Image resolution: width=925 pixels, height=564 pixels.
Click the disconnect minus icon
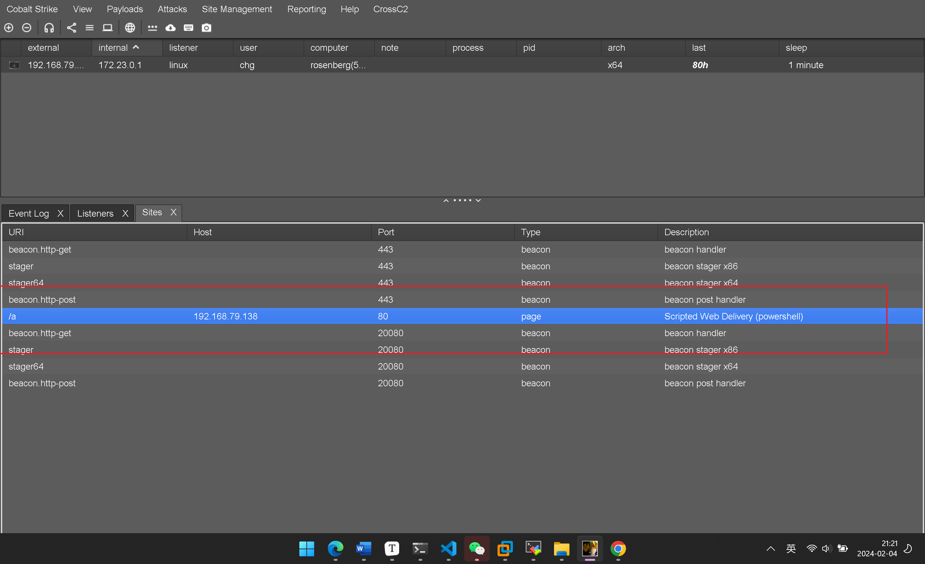click(x=27, y=28)
